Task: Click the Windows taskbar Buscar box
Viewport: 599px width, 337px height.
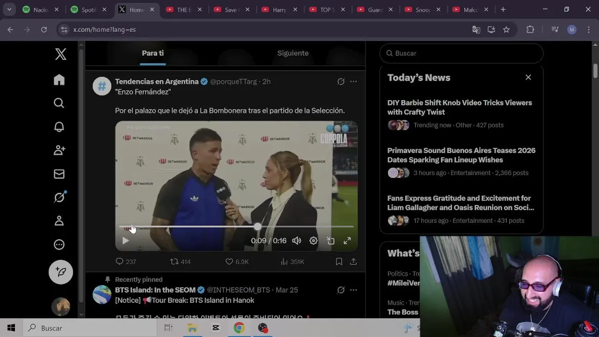Action: pyautogui.click(x=89, y=328)
